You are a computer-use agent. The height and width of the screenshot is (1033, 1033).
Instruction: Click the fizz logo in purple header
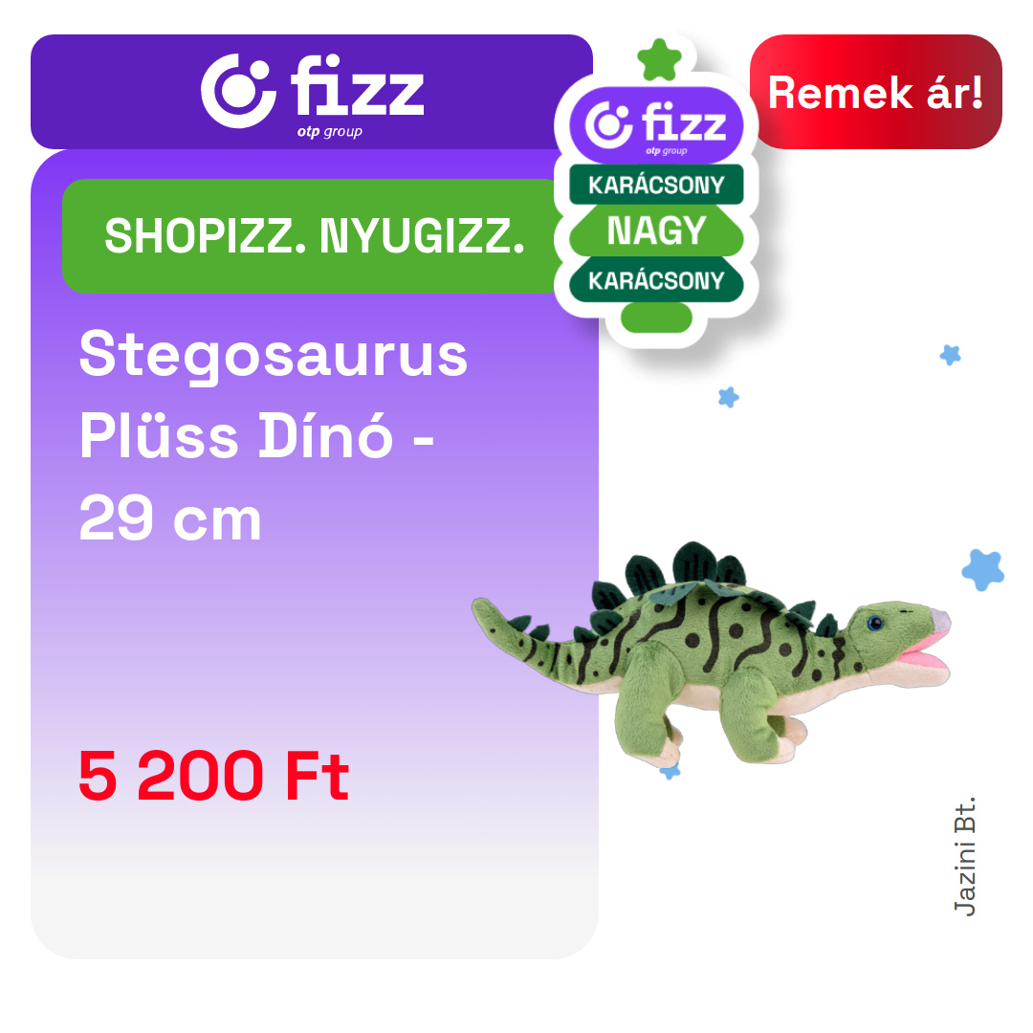click(312, 96)
